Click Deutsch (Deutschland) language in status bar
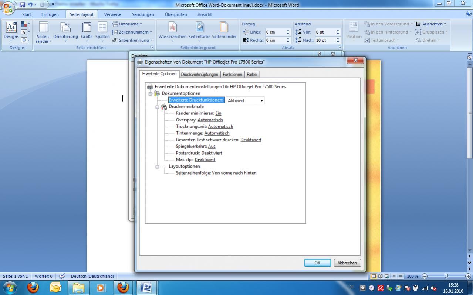 click(92, 276)
